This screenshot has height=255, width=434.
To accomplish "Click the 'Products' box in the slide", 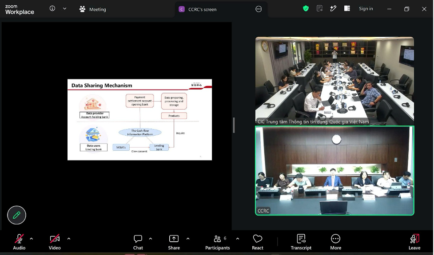I will (x=174, y=116).
